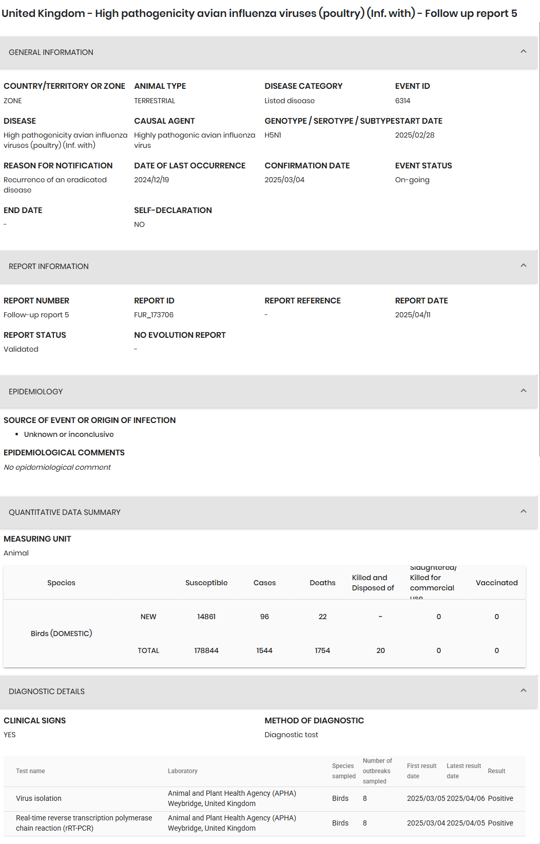Click the Diagnostic Details header label
This screenshot has height=844, width=540.
click(x=47, y=692)
